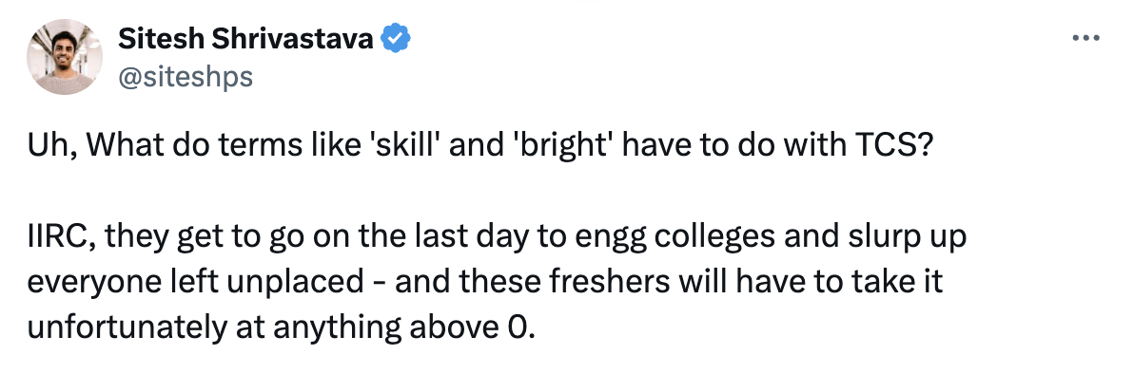The height and width of the screenshot is (374, 1134).
Task: Click the blue verified checkmark badge
Action: point(397,39)
